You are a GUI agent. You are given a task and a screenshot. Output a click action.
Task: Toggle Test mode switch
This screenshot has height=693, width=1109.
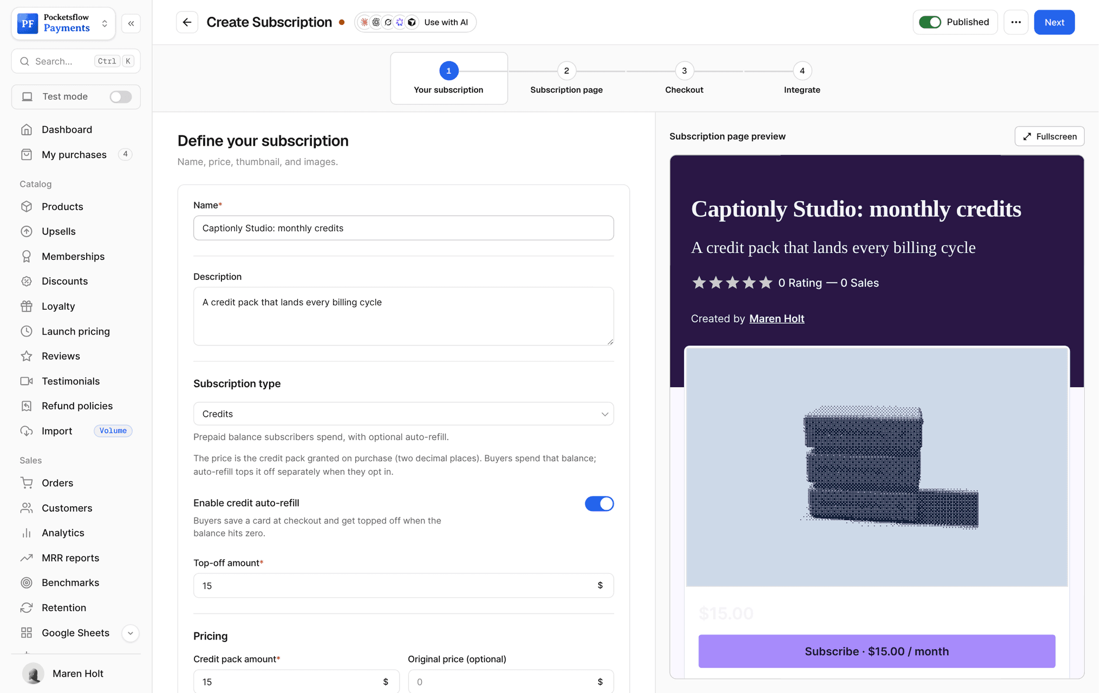click(120, 96)
